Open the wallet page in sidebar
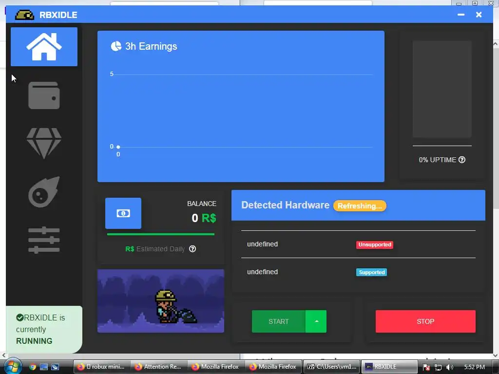Screen dimensions: 499x374 [x=44, y=95]
